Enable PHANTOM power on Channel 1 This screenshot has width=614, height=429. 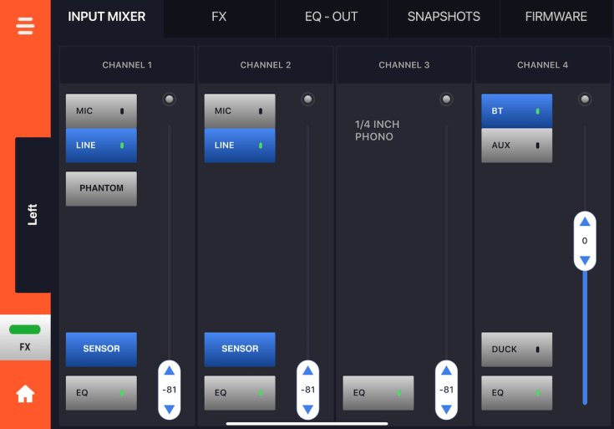coord(101,188)
